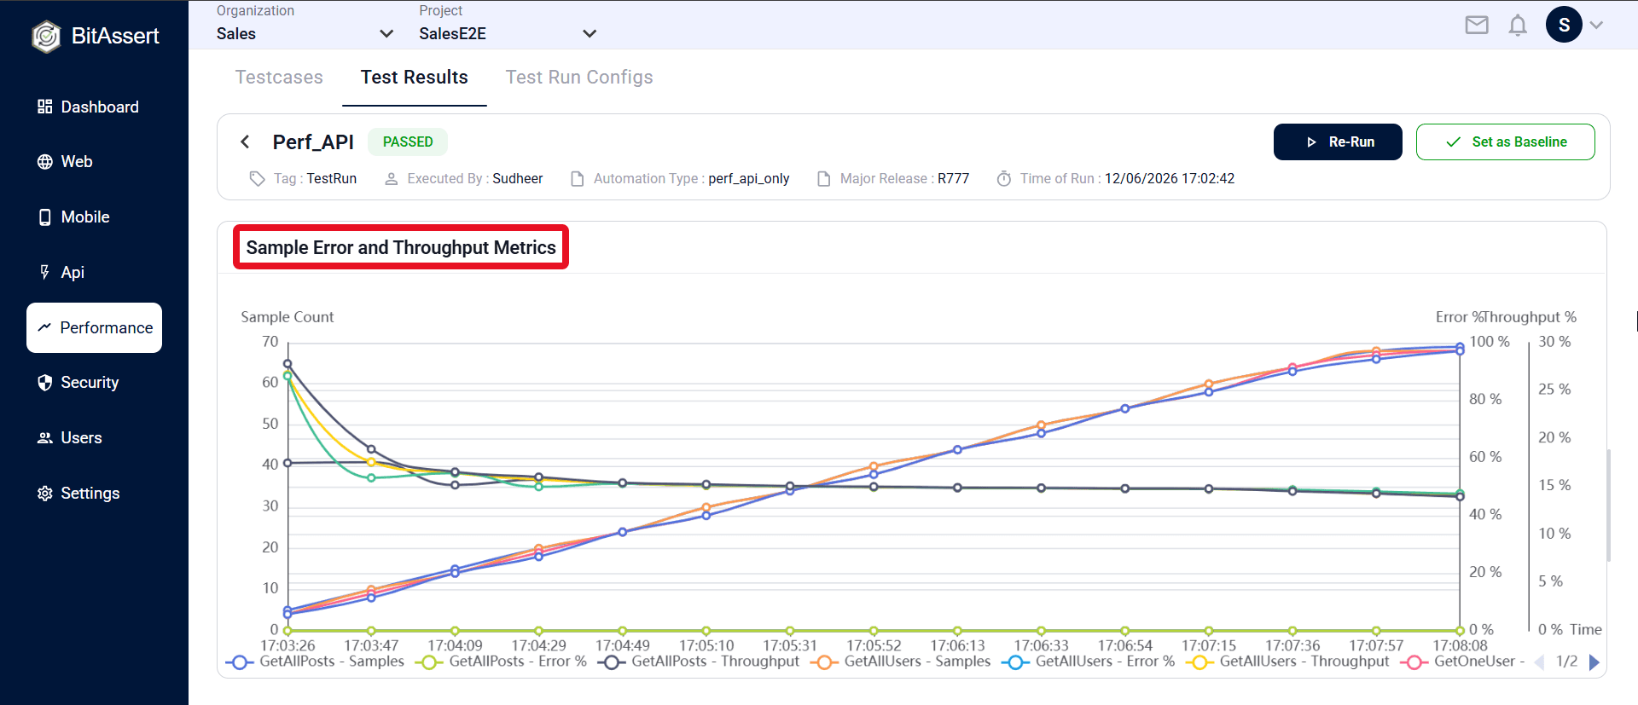Click the person icon beside Executed By

392,179
